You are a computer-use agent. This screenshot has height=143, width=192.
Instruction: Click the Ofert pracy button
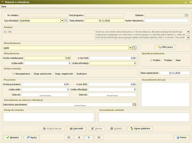(x=165, y=47)
